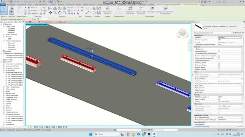Image resolution: width=245 pixels, height=137 pixels.
Task: Click the red Delete X icon
Action: 75,14
